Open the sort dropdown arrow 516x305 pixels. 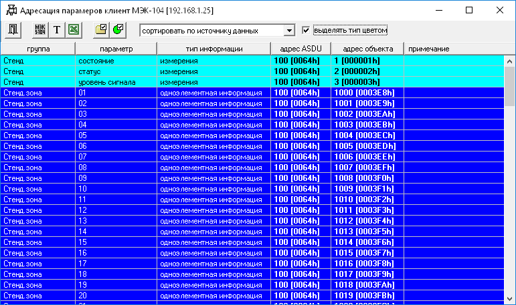(289, 31)
